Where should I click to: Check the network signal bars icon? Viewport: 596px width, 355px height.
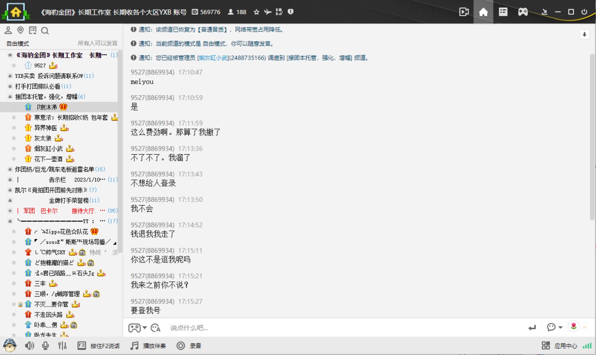point(587,346)
